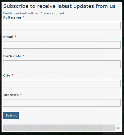Click the red asterisk beside Full name

[23, 17]
